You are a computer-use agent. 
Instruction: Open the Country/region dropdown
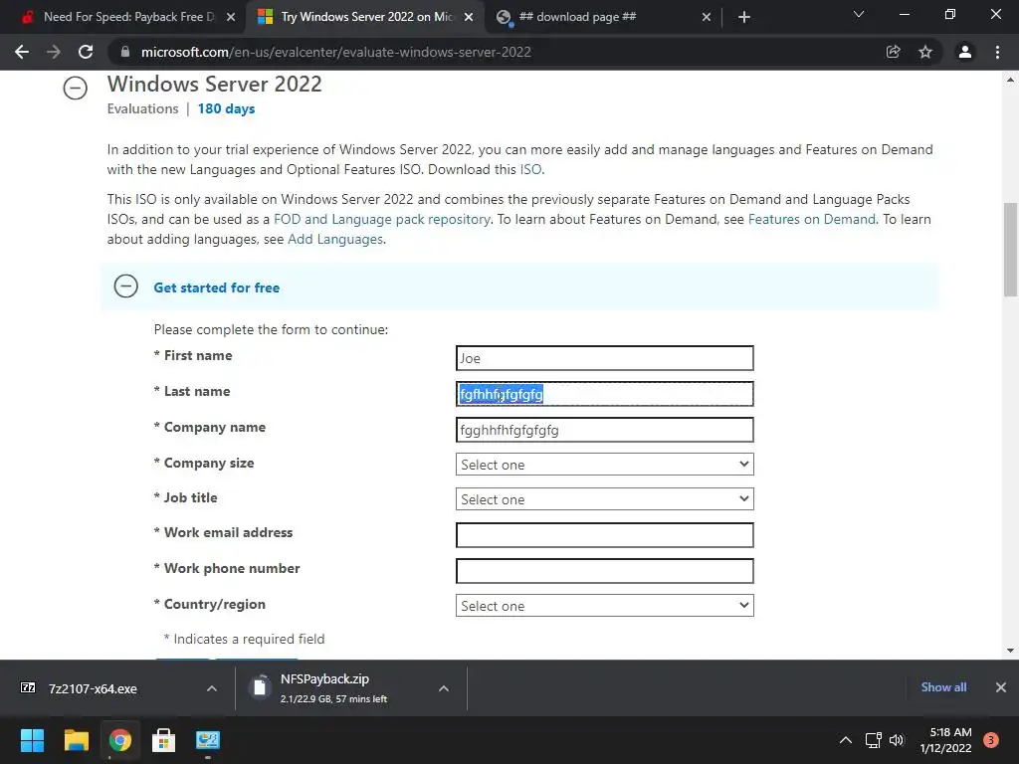[604, 606]
